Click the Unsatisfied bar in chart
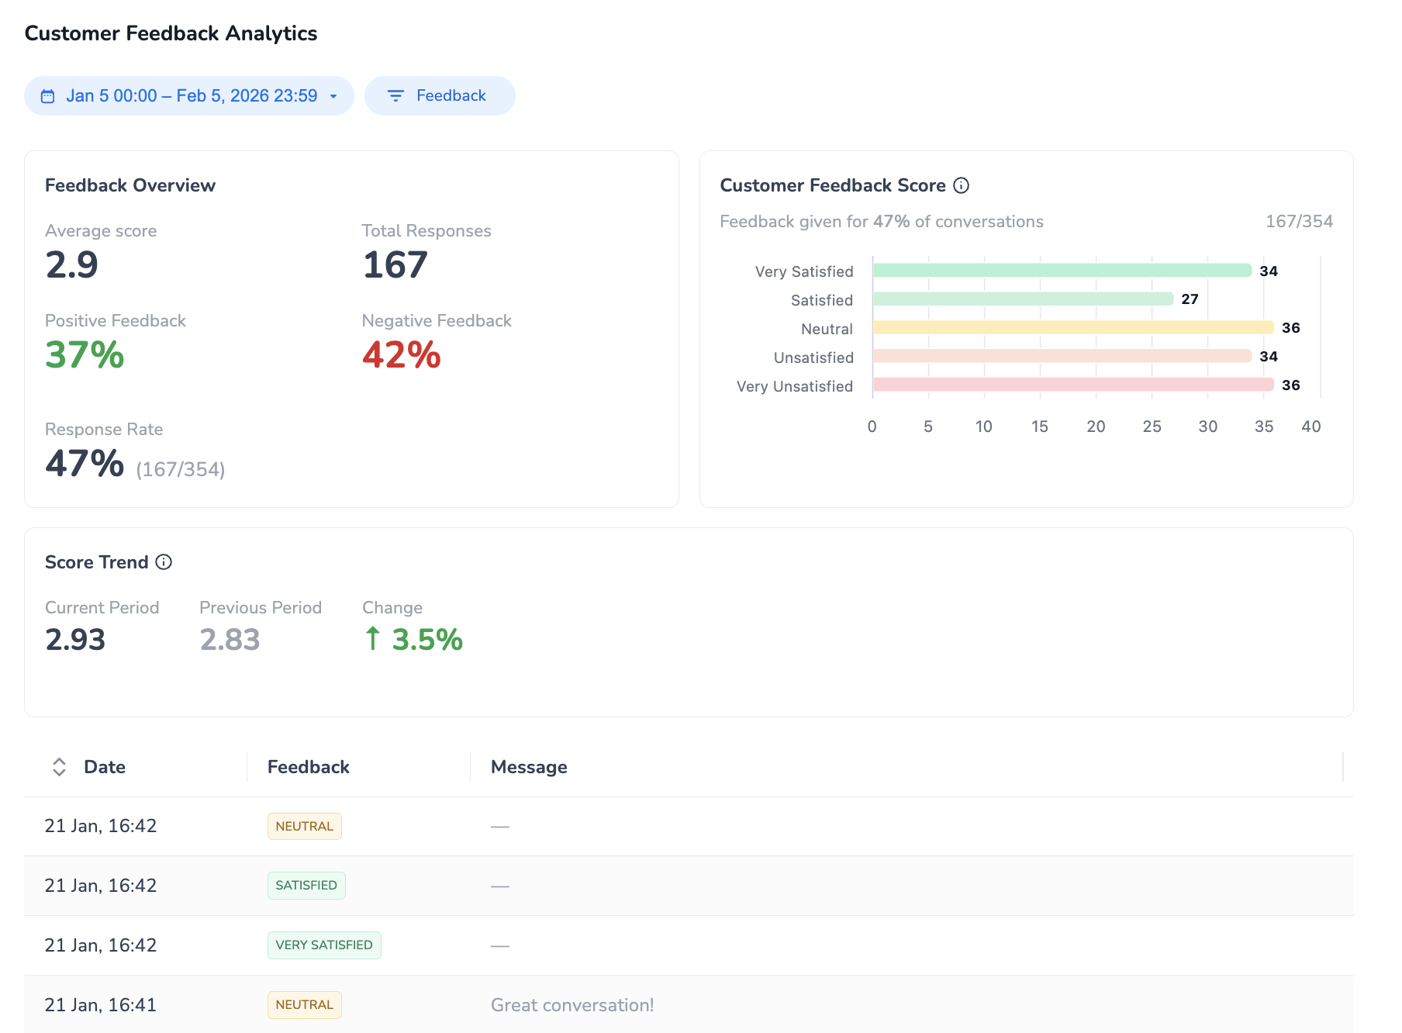 pyautogui.click(x=1062, y=357)
